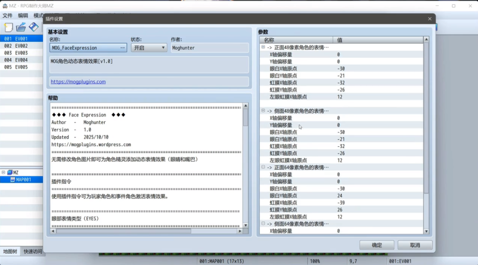Image resolution: width=478 pixels, height=265 pixels.
Task: Click the description field MOG角色动态表情效果
Action: [149, 64]
